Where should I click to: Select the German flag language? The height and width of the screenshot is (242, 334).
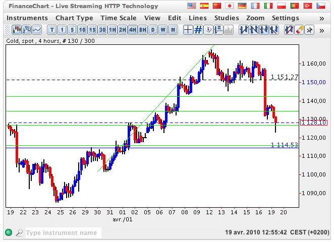(x=243, y=6)
